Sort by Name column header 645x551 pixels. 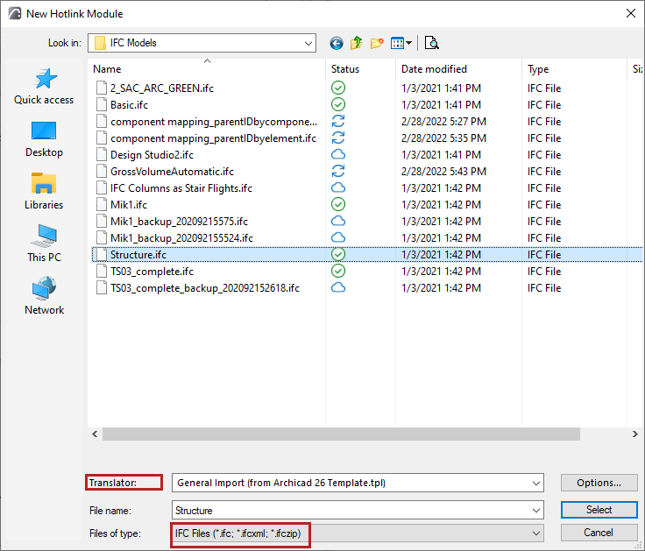107,69
